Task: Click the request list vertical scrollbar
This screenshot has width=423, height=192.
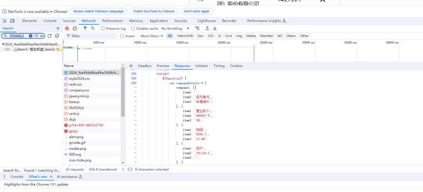Action: 123,92
